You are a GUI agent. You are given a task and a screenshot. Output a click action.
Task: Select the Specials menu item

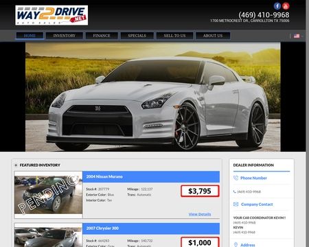[x=137, y=36]
